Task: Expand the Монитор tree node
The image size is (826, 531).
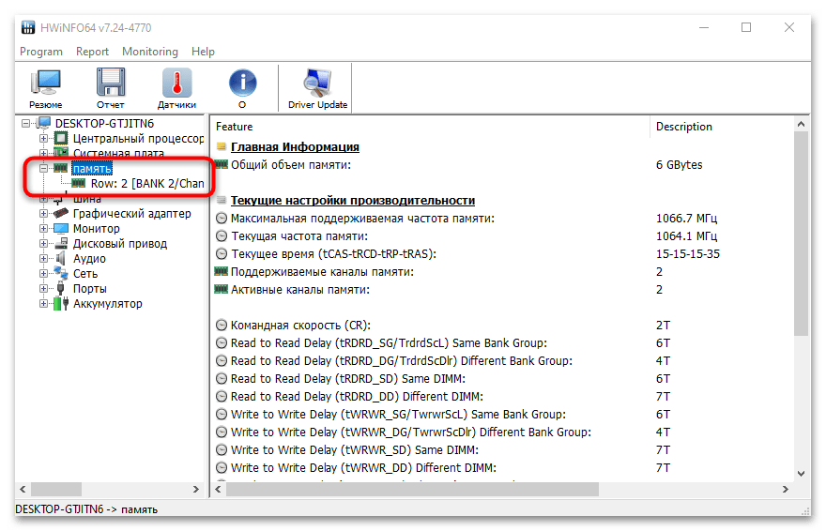Action: tap(43, 228)
